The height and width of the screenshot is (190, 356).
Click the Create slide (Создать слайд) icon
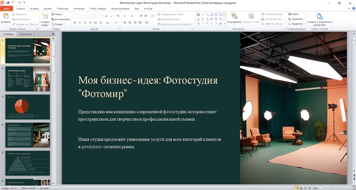(45, 16)
